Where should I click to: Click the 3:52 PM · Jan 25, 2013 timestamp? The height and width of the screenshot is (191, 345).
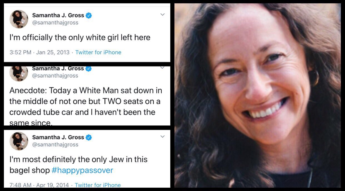39,52
